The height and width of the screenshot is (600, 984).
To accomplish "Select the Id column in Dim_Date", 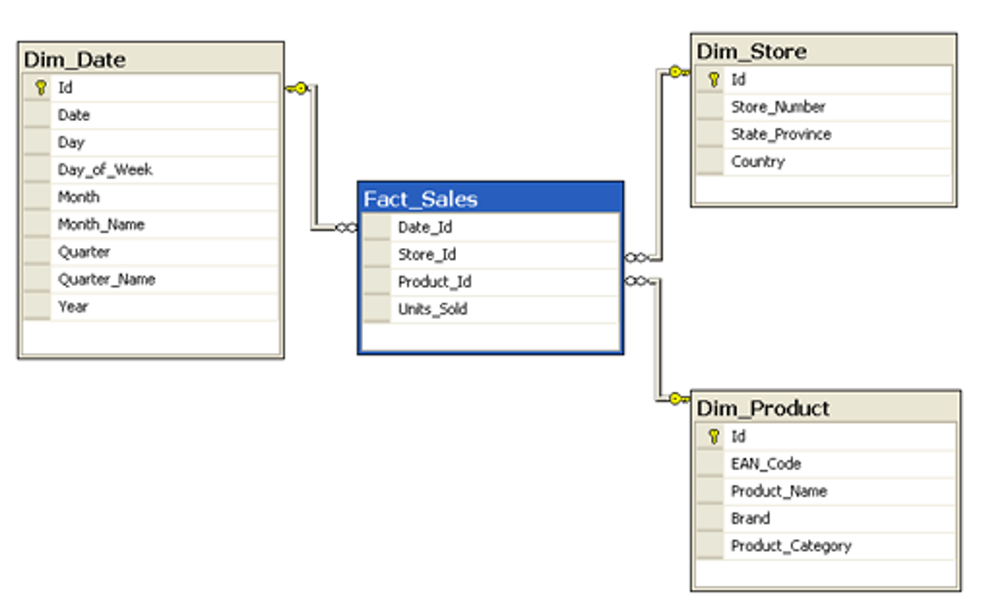I will point(150,88).
